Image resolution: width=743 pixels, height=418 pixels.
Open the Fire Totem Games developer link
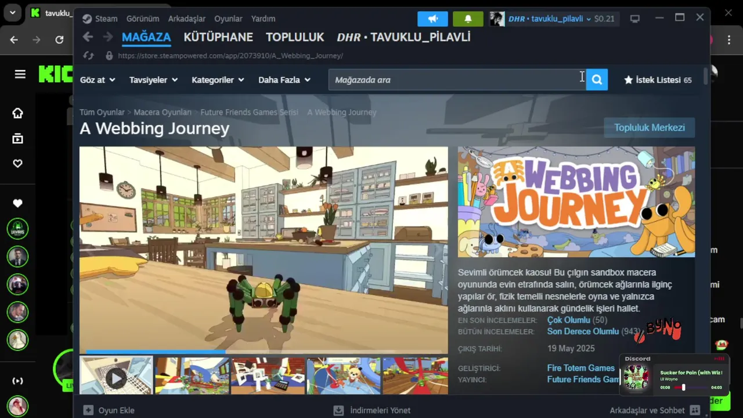coord(580,368)
